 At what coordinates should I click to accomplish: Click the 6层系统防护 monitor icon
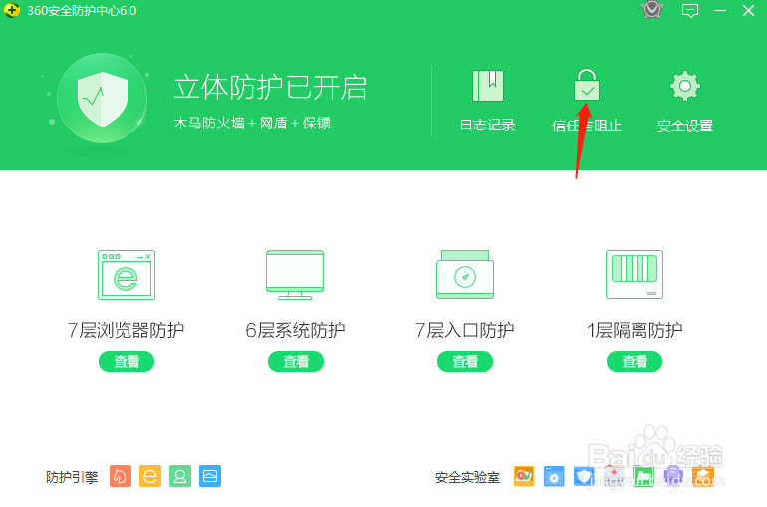(295, 275)
